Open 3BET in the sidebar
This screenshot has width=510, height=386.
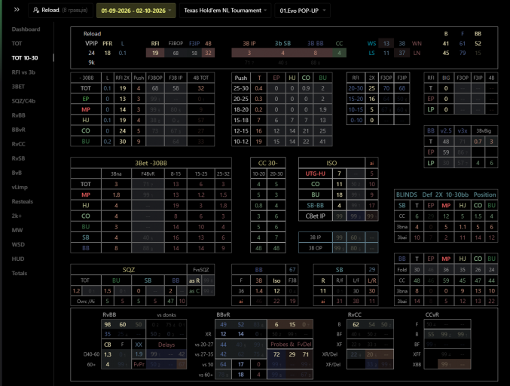(x=18, y=87)
